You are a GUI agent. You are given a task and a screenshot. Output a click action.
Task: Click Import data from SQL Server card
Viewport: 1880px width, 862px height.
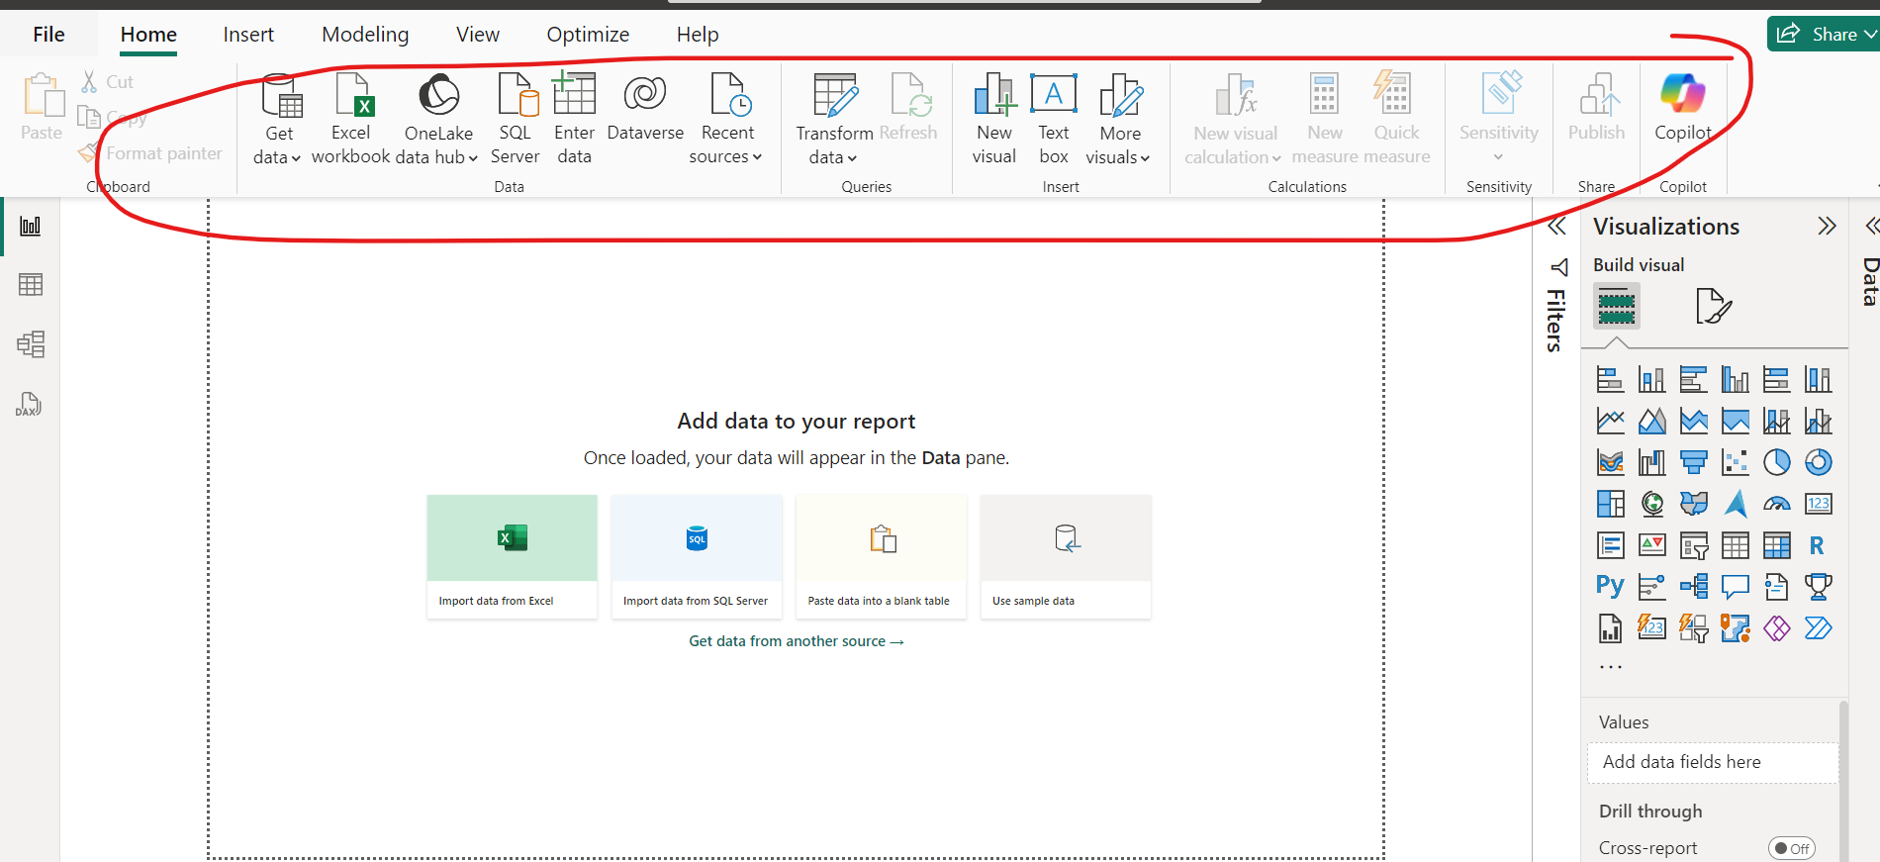[x=697, y=557]
